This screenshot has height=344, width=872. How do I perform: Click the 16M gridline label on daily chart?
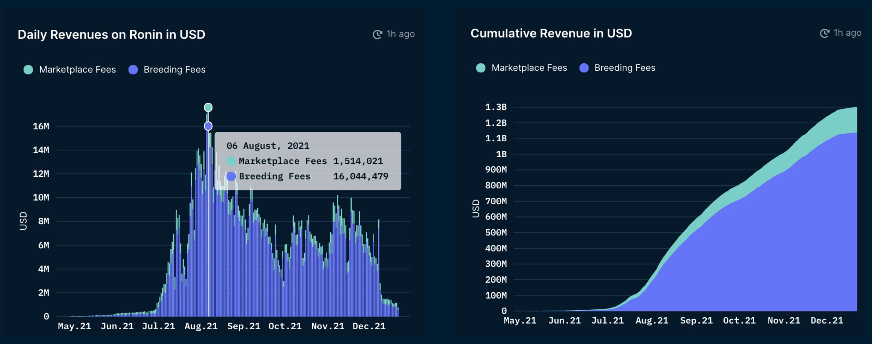pos(41,126)
